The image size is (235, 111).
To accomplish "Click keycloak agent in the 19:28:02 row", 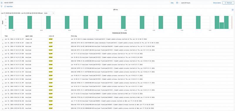I will coord(28,46).
